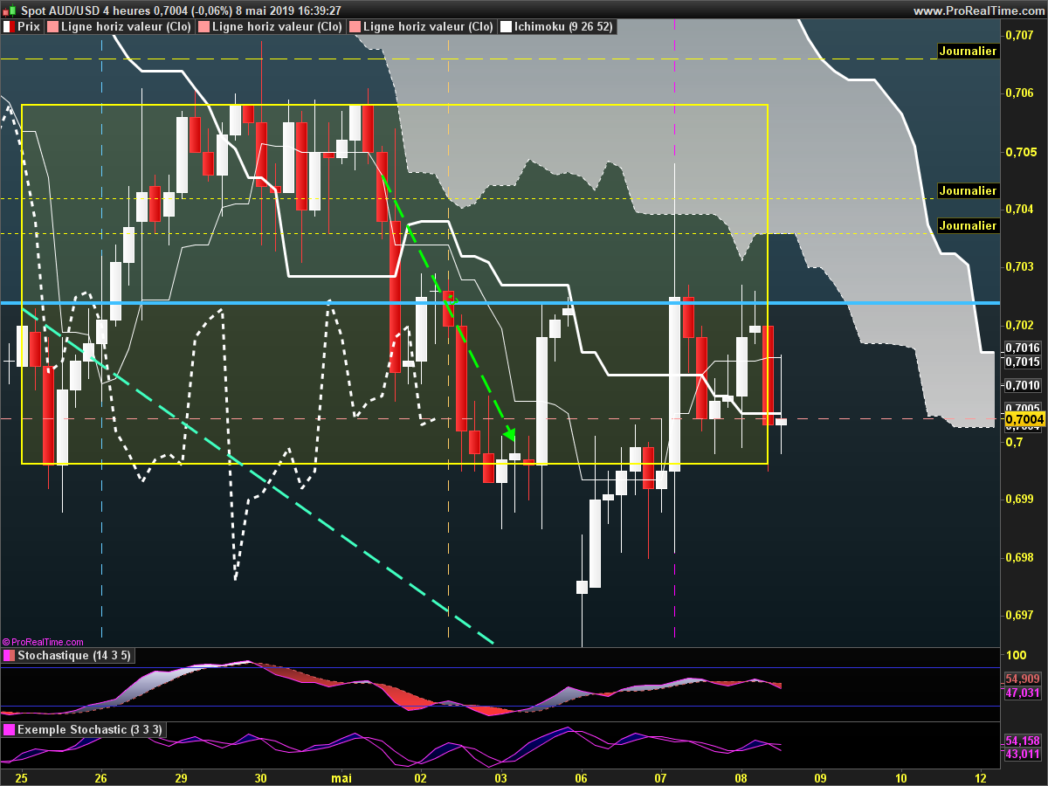Click the green arrowhead on the dashed line
1048x786 pixels.
510,434
